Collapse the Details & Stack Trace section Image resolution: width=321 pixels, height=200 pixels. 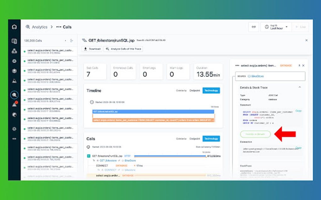[300, 87]
